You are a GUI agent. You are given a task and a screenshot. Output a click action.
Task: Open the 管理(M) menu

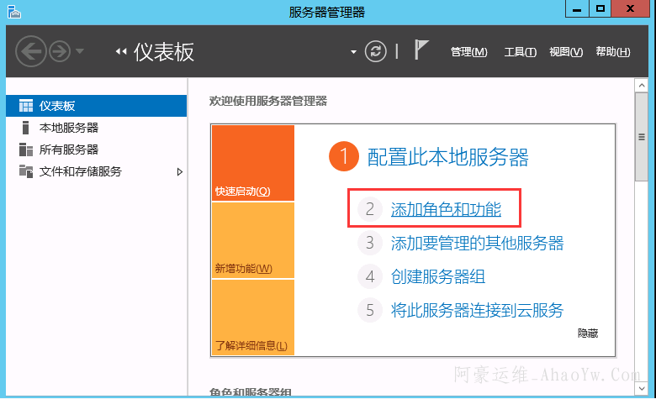point(468,52)
